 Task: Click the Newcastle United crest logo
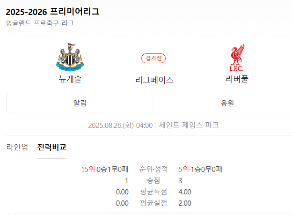[70, 57]
